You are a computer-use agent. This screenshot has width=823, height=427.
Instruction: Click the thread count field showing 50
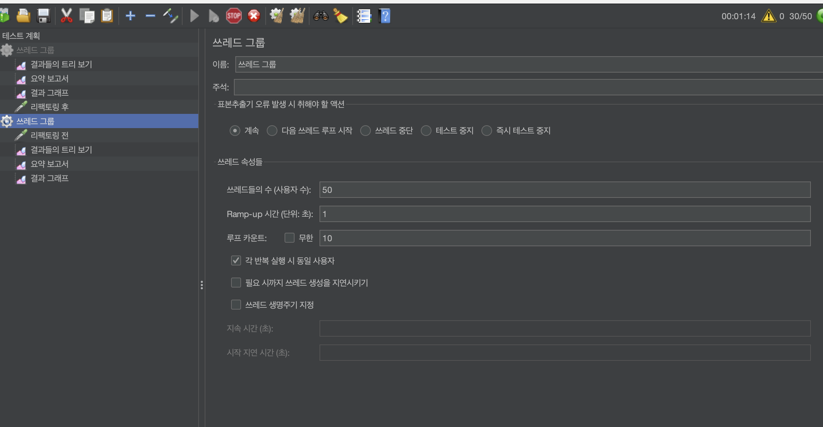(x=565, y=190)
